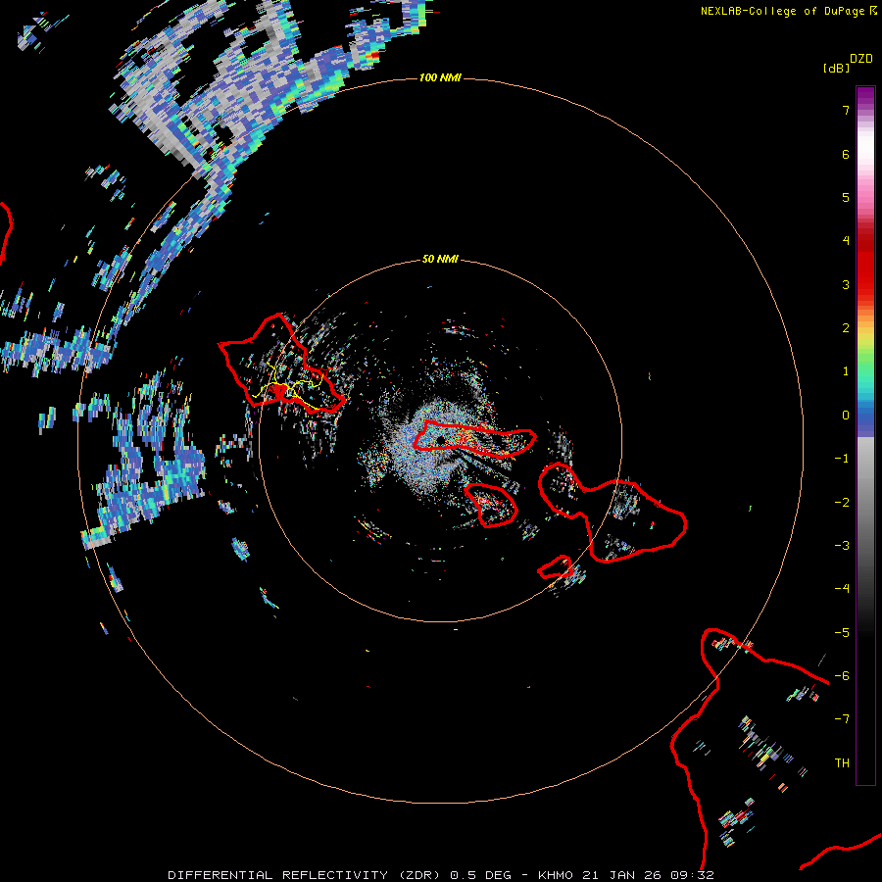Image resolution: width=882 pixels, height=882 pixels.
Task: Click the yellow road network on the western island
Action: click(287, 387)
